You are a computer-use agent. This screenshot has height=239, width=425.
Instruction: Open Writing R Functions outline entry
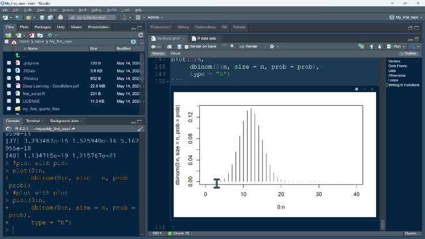[404, 85]
